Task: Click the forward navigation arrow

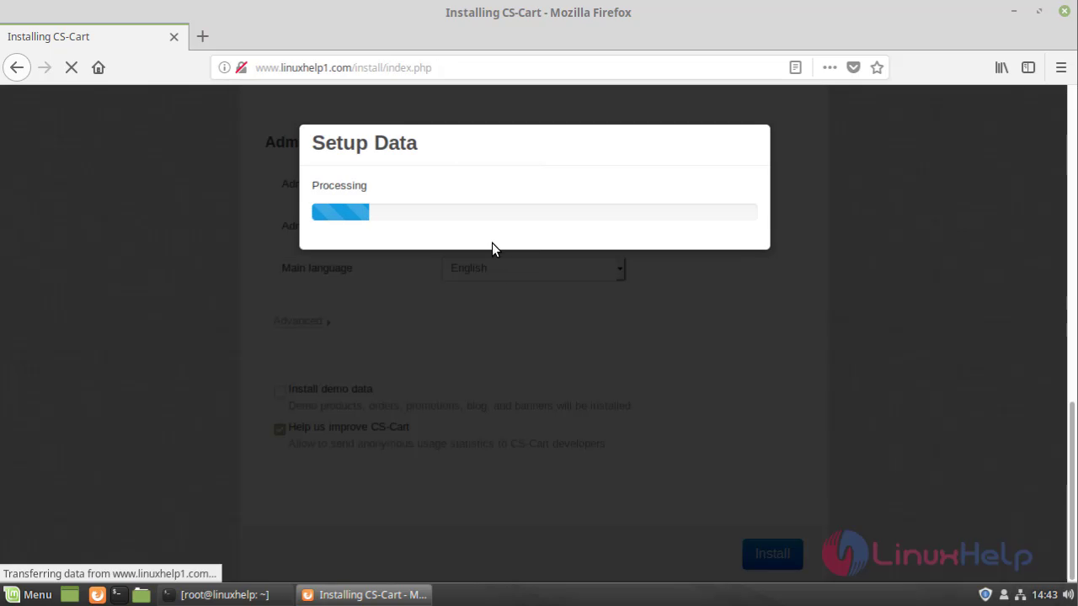Action: pyautogui.click(x=45, y=67)
